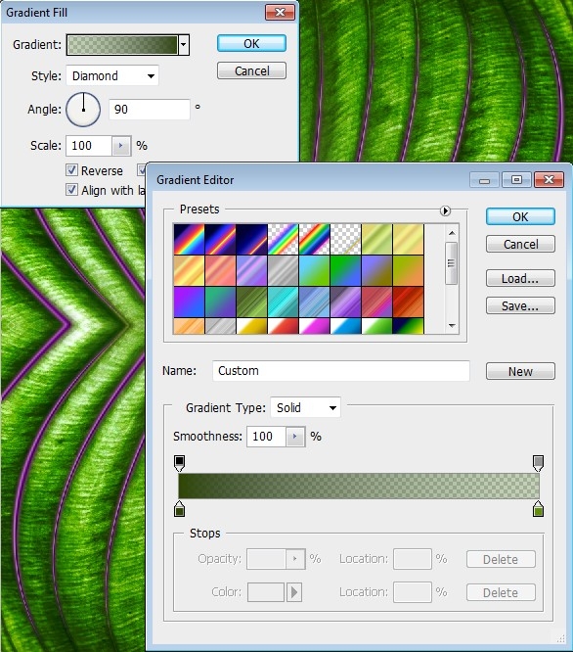Click the Scale value field showing 100
The height and width of the screenshot is (652, 573).
coord(89,146)
